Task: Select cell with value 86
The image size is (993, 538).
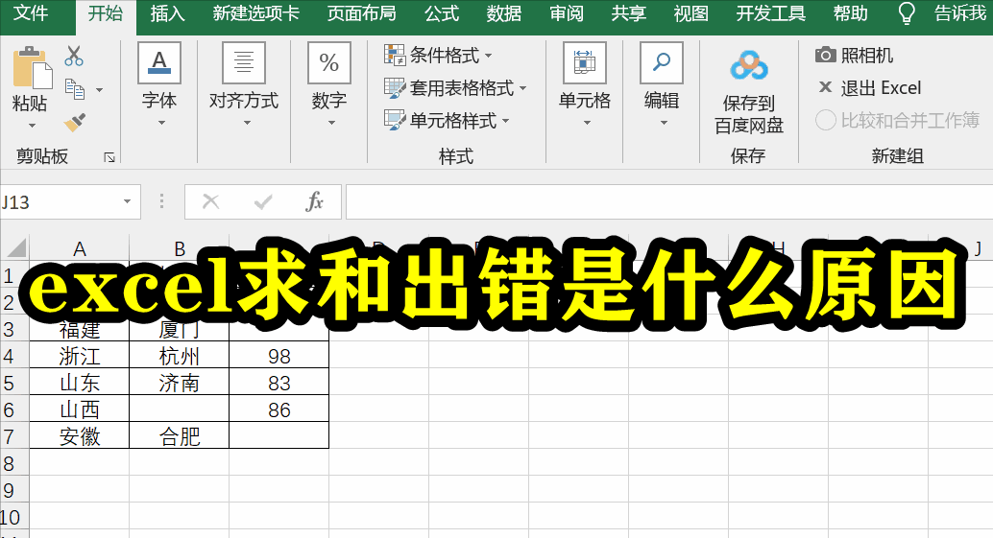Action: click(x=279, y=409)
